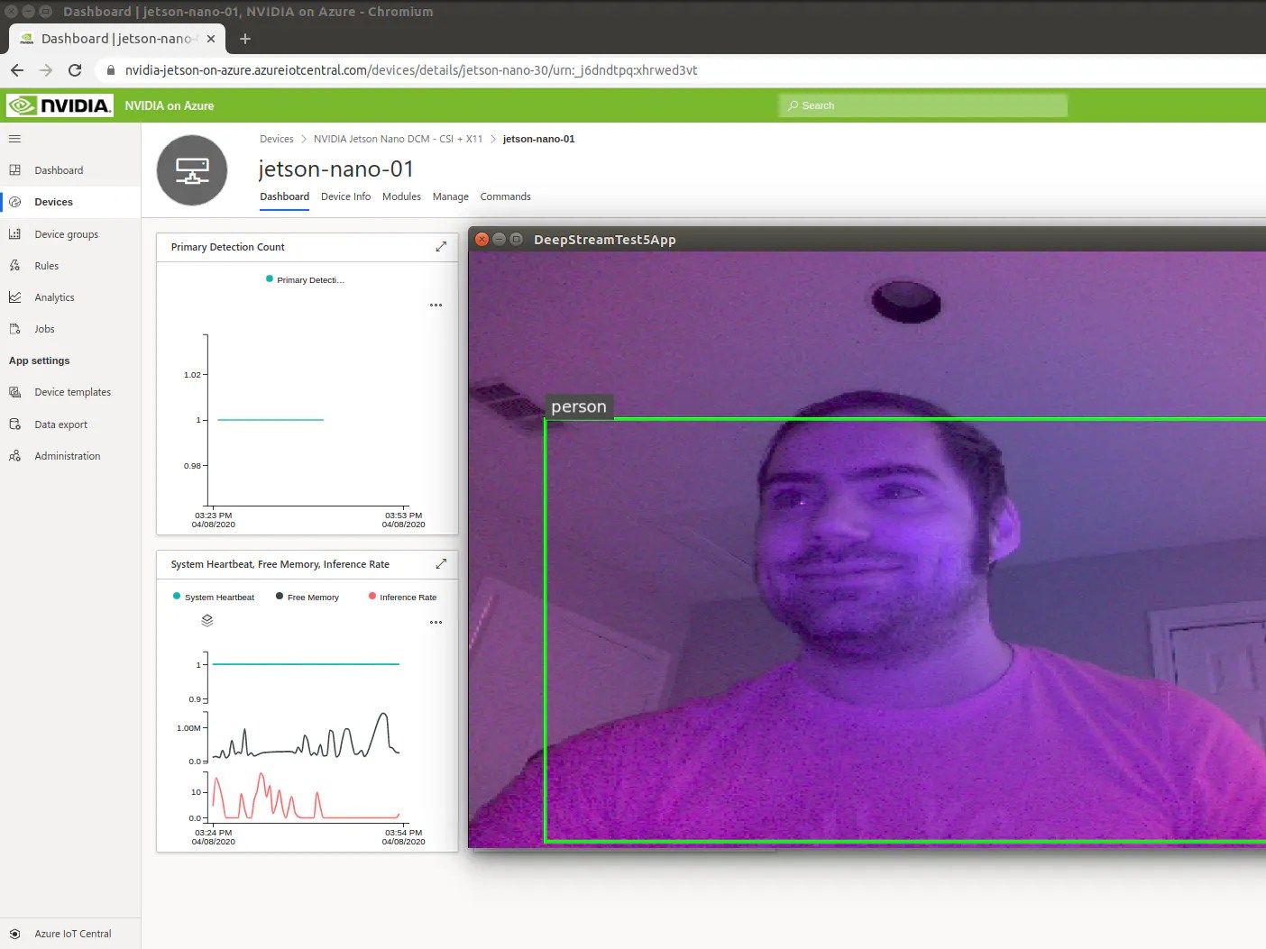This screenshot has height=949, width=1266.
Task: Open the Rules page
Action: pos(44,265)
